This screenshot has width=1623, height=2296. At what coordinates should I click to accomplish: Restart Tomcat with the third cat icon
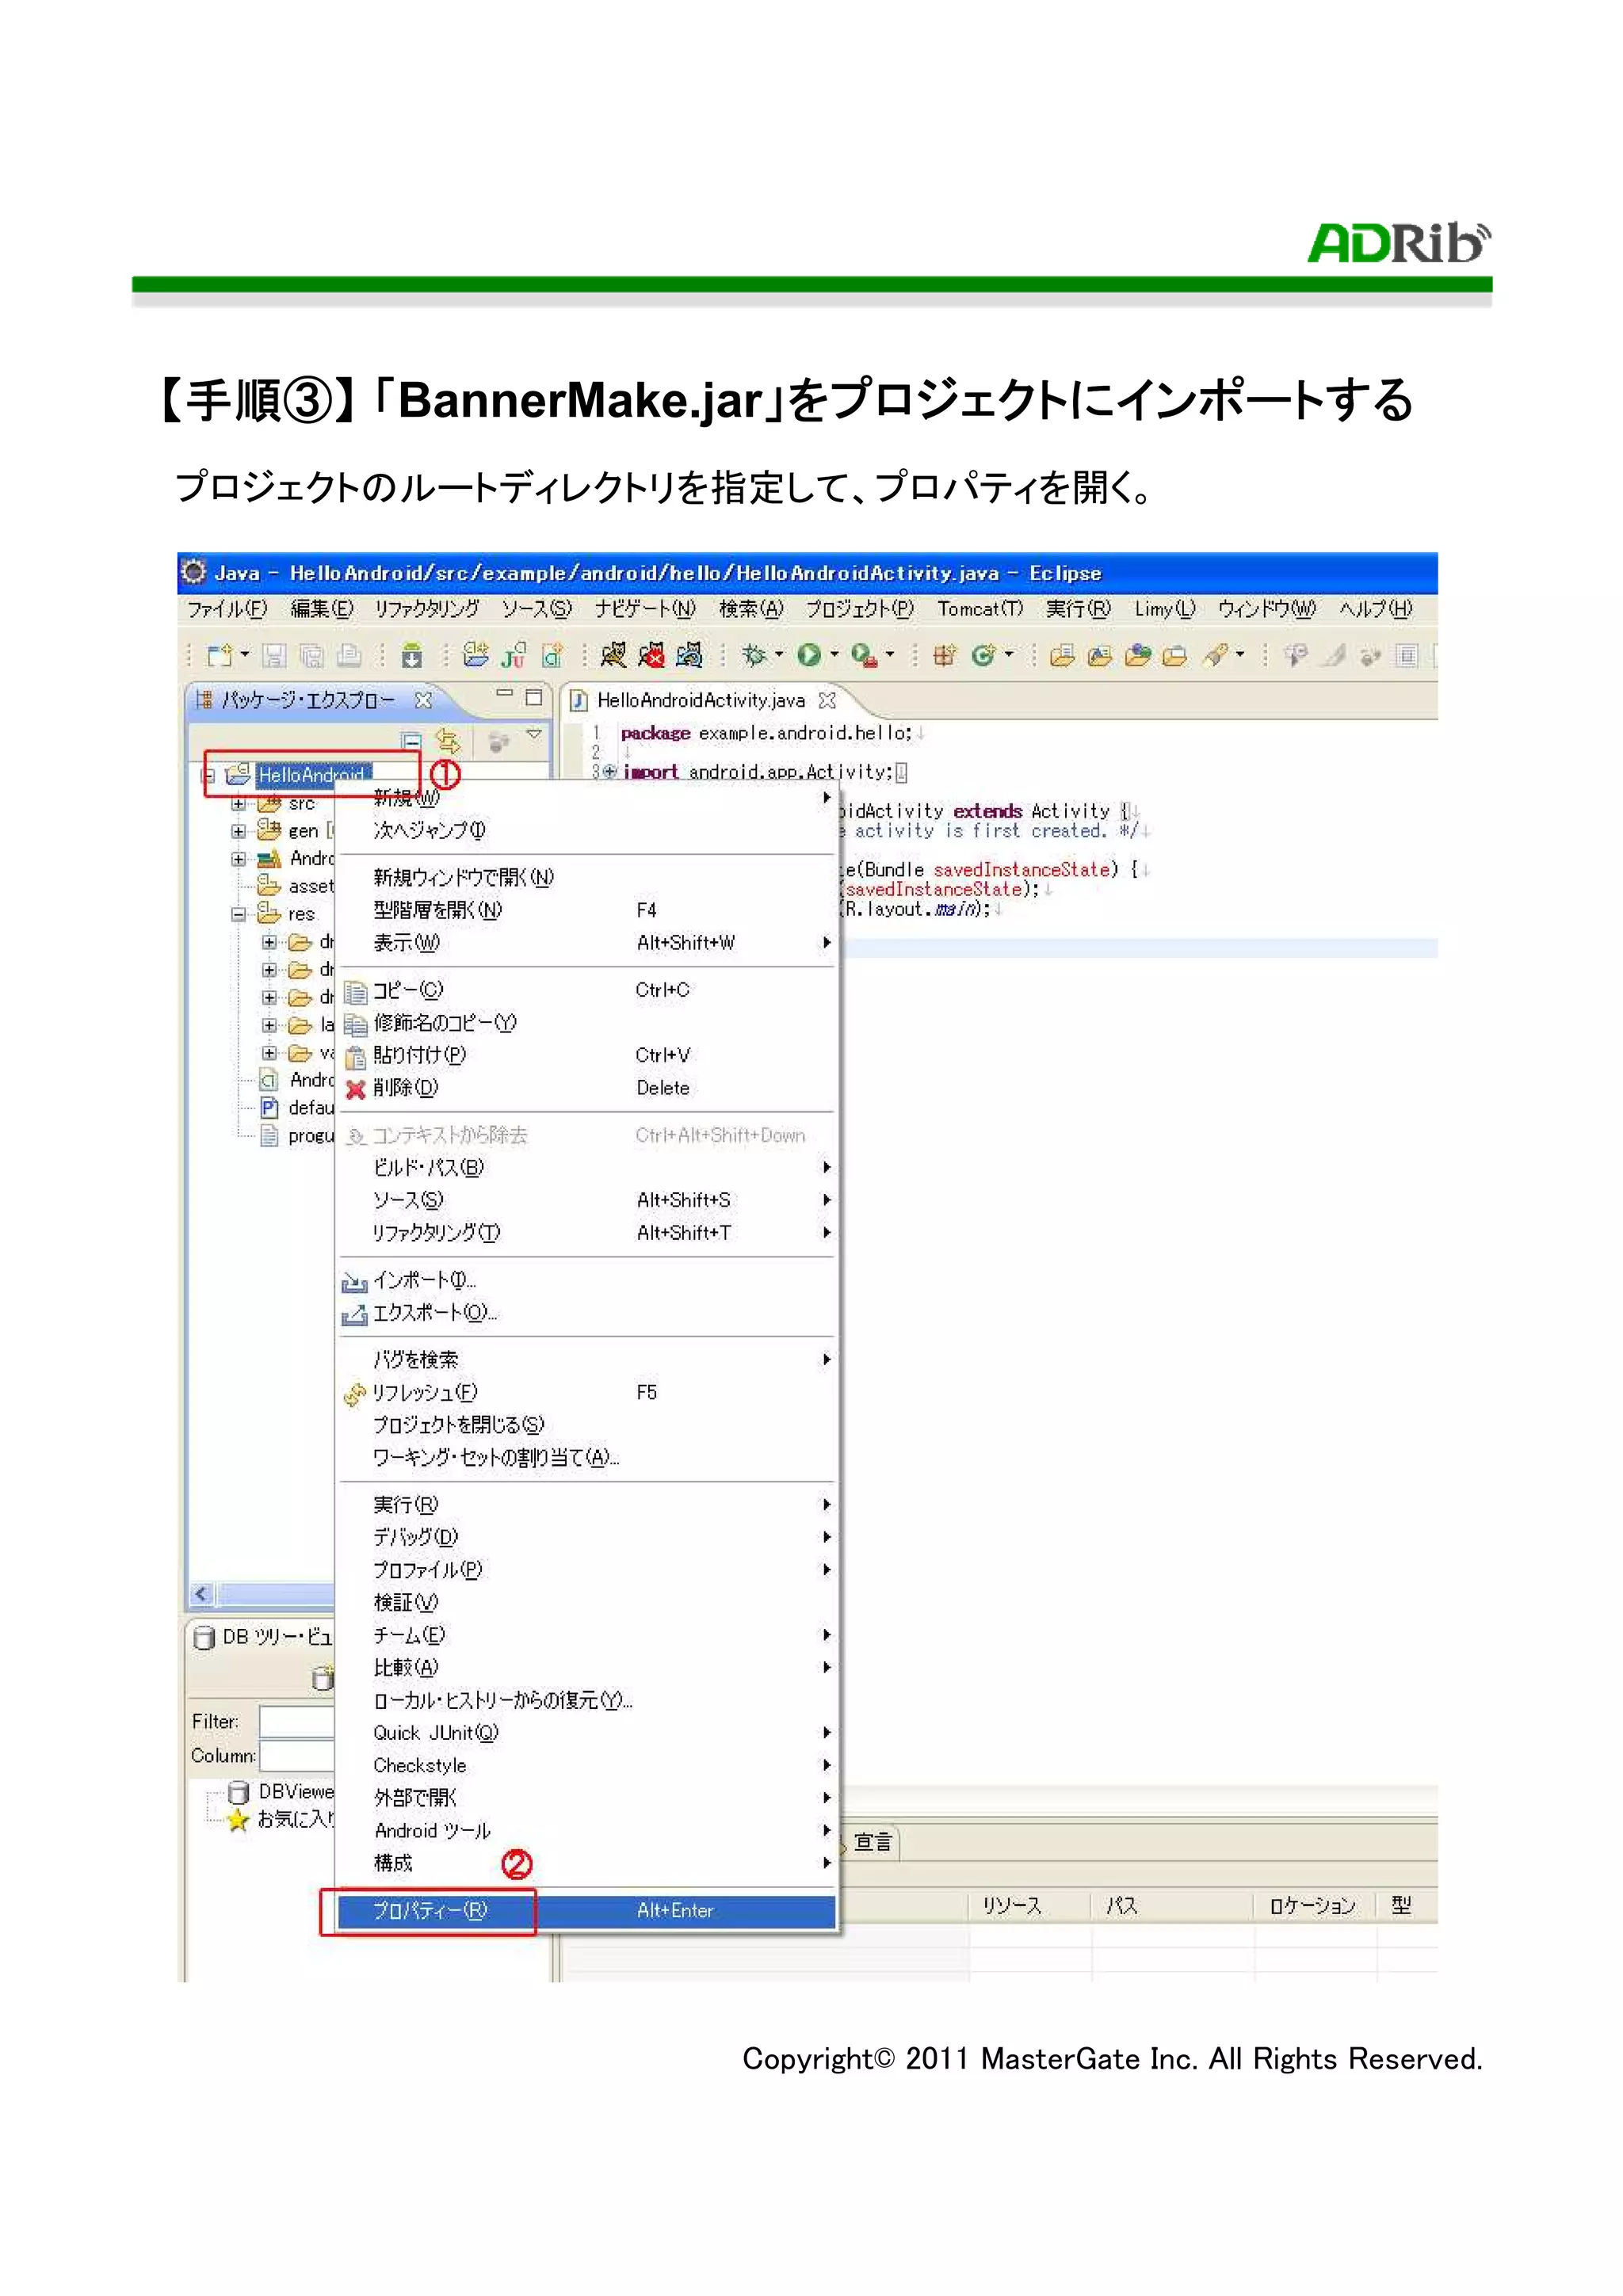click(x=689, y=656)
